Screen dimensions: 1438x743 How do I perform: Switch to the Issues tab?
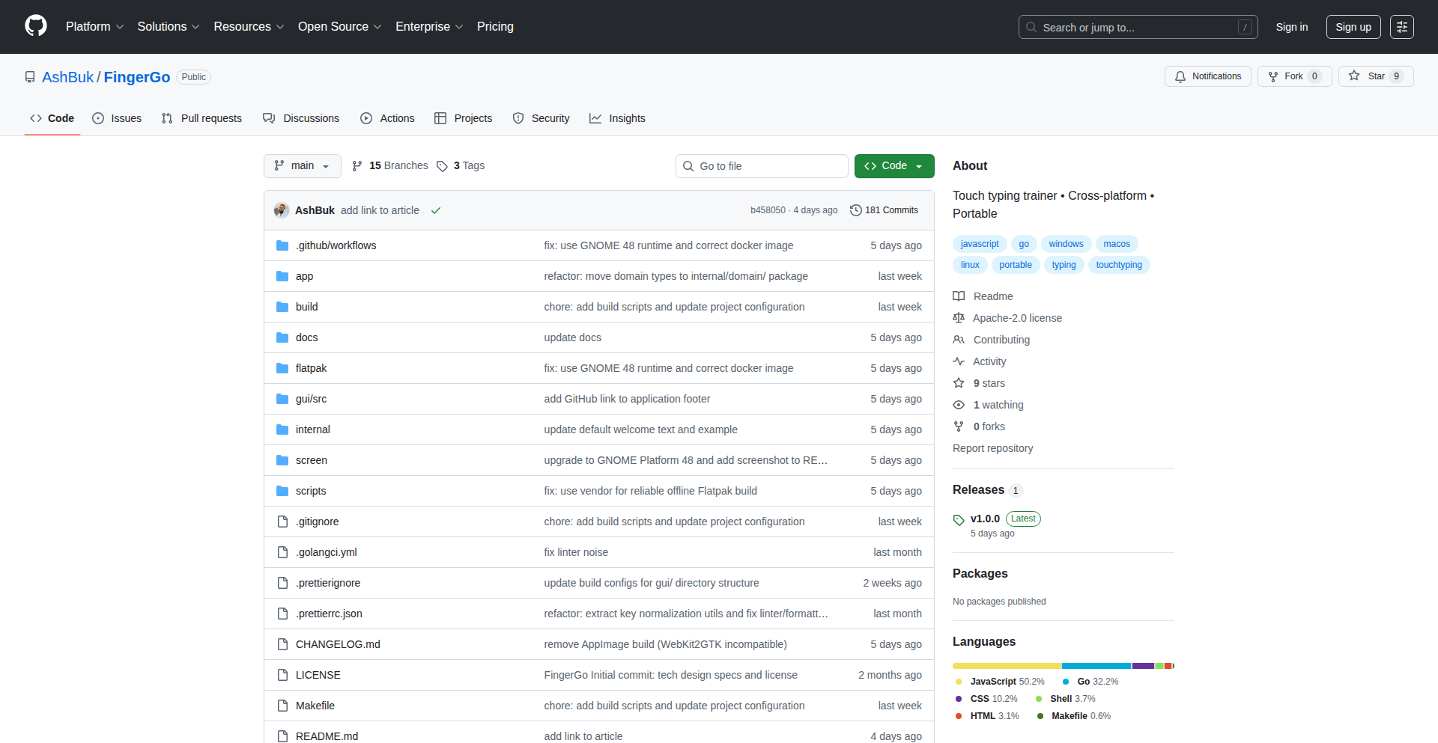(118, 118)
